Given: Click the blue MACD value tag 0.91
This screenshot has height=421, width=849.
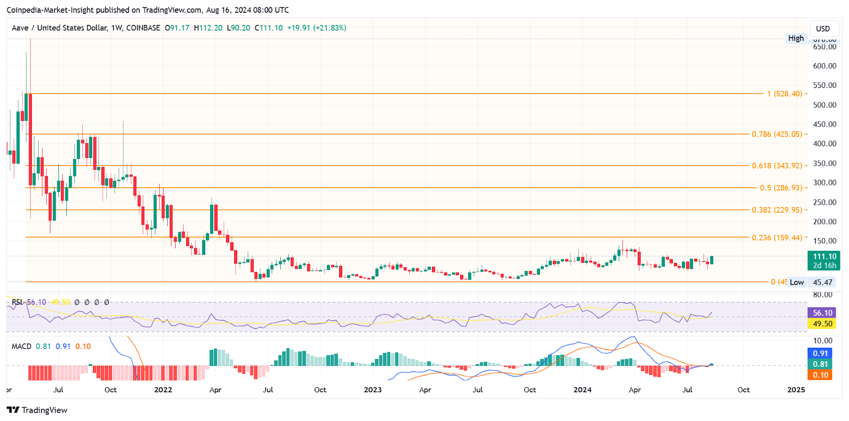Looking at the screenshot, I should pyautogui.click(x=820, y=353).
